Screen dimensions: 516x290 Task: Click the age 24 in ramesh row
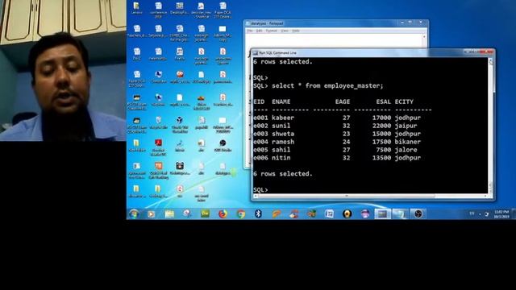click(x=346, y=142)
